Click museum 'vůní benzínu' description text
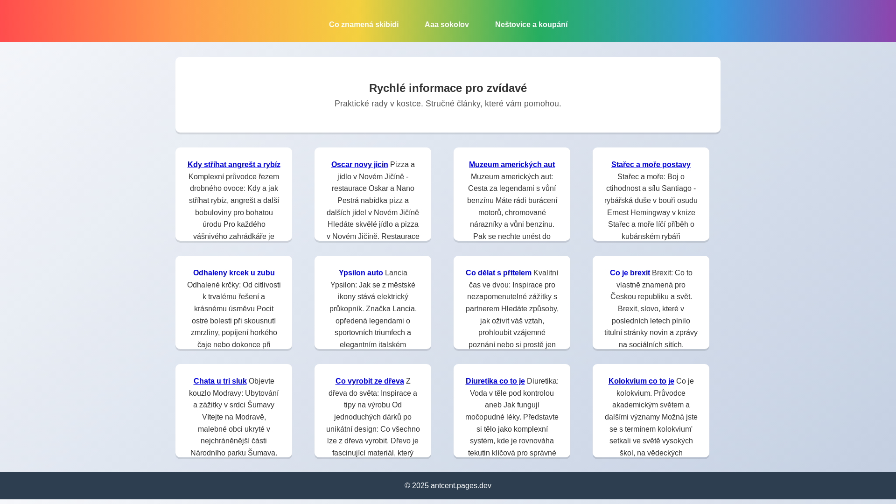896x504 pixels. point(512,206)
